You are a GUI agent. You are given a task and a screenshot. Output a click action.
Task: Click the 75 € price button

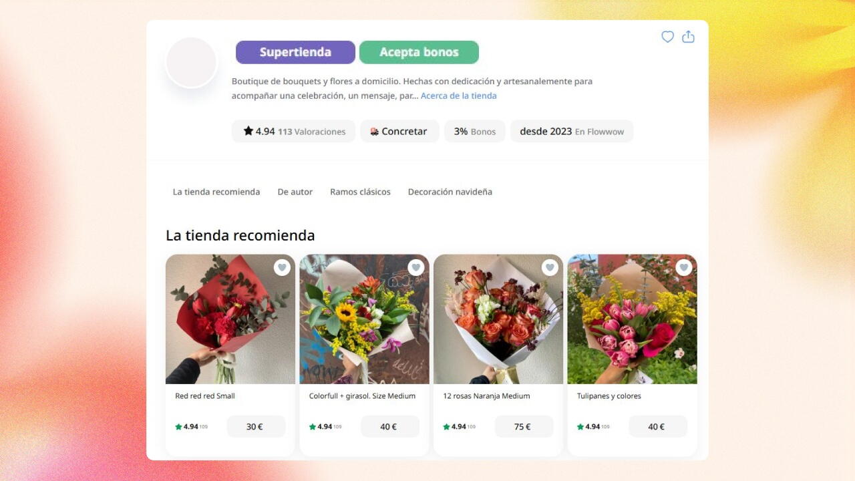(x=524, y=427)
